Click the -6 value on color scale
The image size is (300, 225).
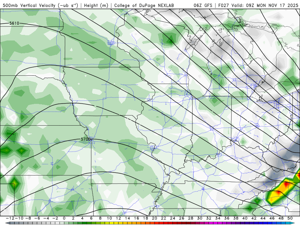click(x=37, y=218)
